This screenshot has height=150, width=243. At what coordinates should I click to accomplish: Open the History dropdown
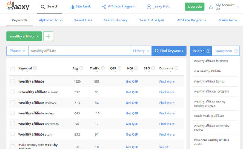point(141,51)
